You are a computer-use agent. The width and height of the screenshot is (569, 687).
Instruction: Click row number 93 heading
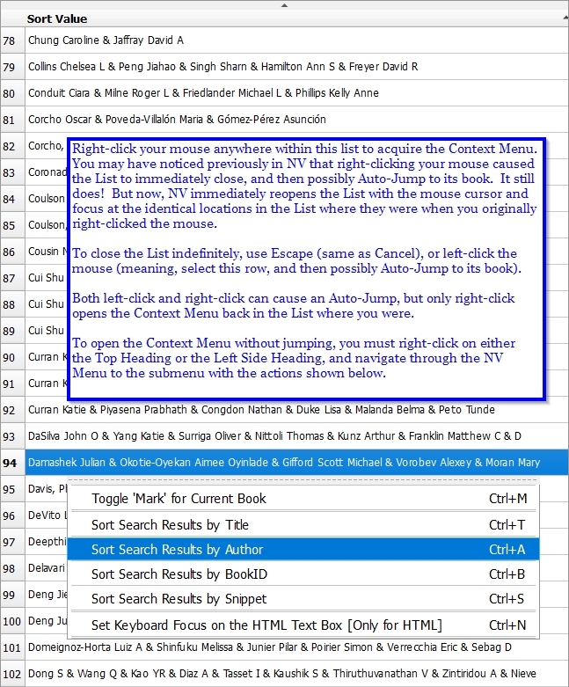coord(12,436)
